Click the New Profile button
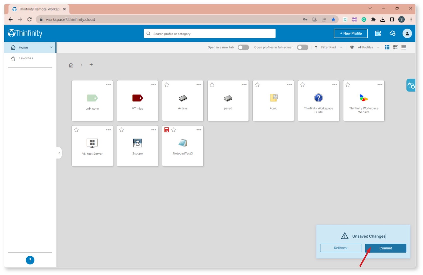This screenshot has width=423, height=275. coord(351,34)
